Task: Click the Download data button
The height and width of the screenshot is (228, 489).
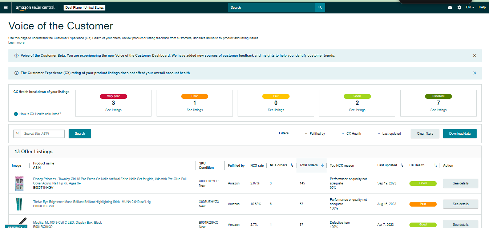Action: (460, 134)
